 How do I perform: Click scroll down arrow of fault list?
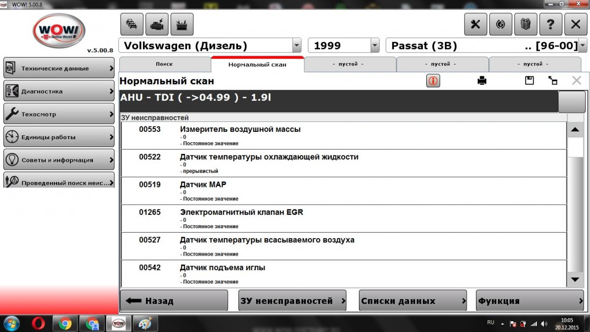(x=575, y=279)
